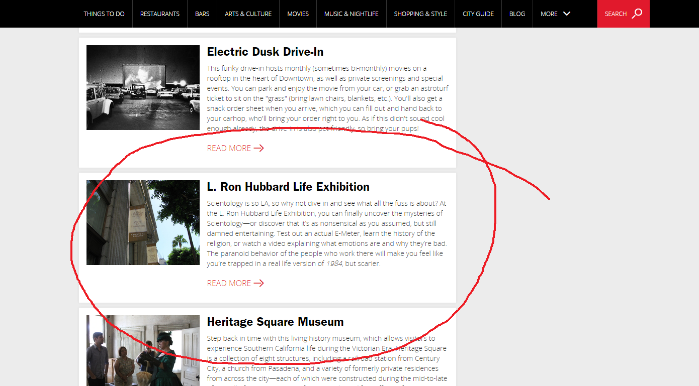The image size is (699, 386).
Task: Click the Scientology description paragraph
Action: [x=327, y=233]
